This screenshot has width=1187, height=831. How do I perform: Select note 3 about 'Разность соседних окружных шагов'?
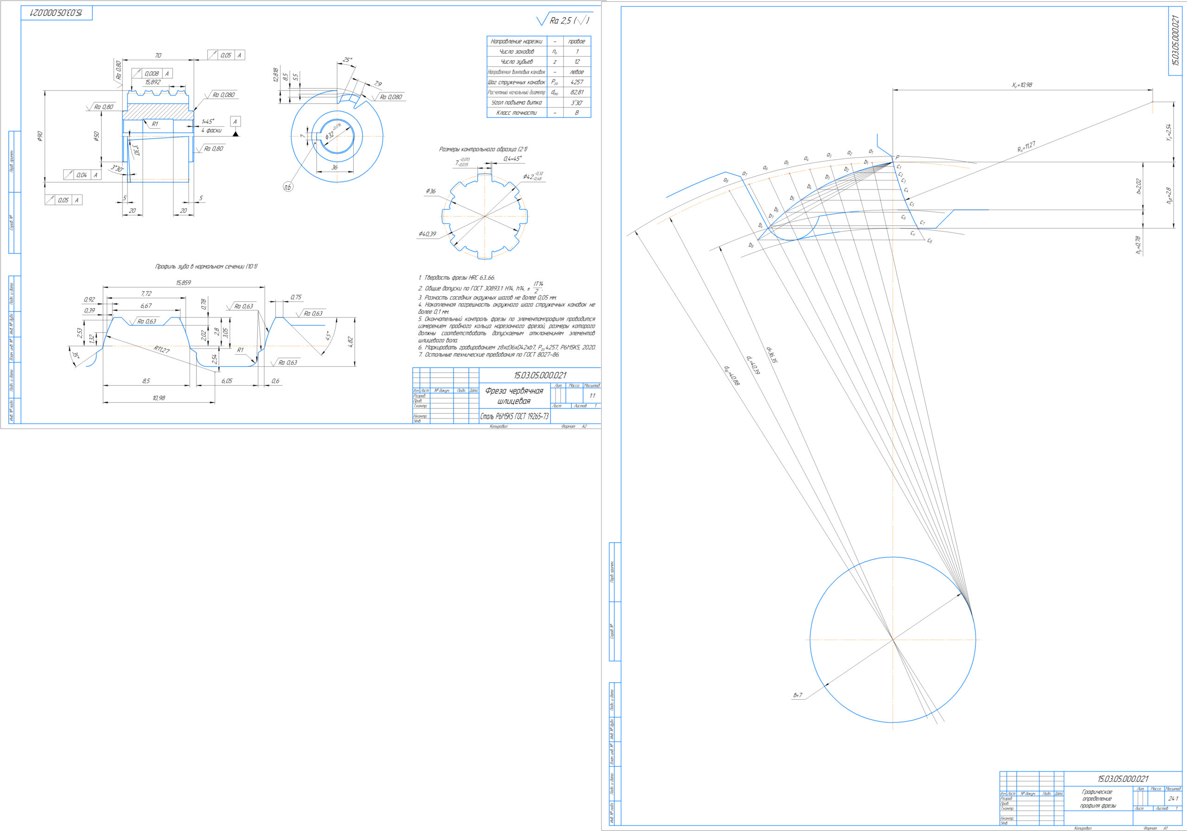tap(487, 298)
